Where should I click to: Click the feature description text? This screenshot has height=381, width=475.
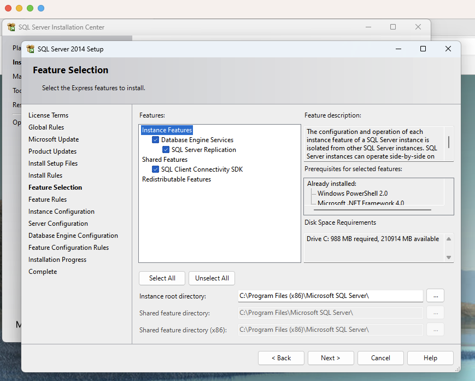(x=372, y=144)
